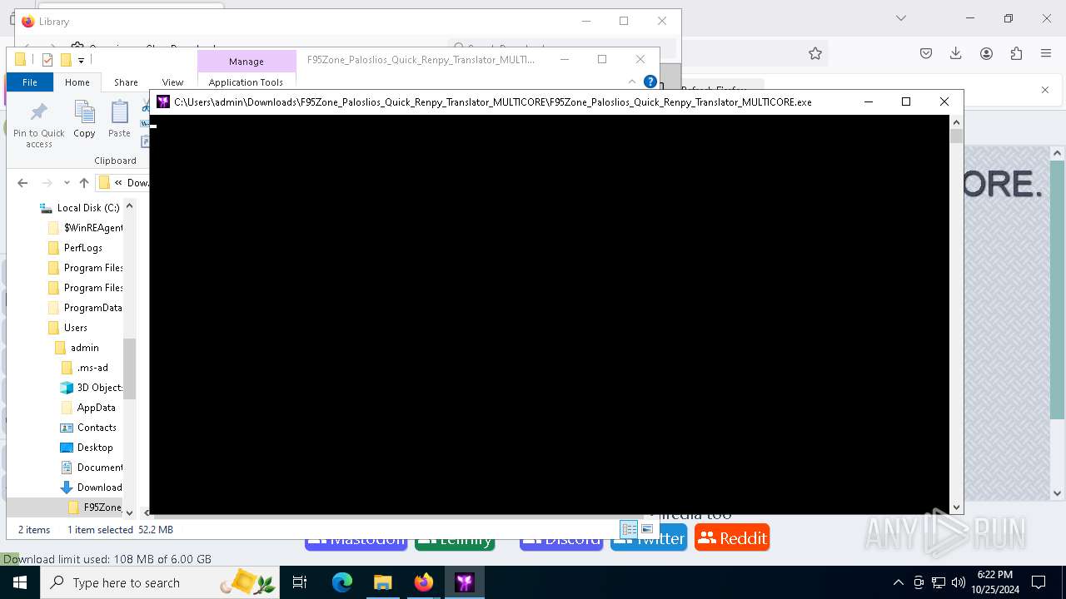
Task: Click the navigation pane scroll down arrow
Action: point(129,512)
